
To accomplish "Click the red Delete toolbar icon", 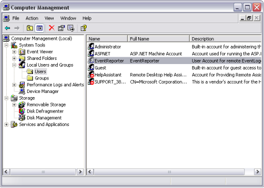I will click(52, 28).
